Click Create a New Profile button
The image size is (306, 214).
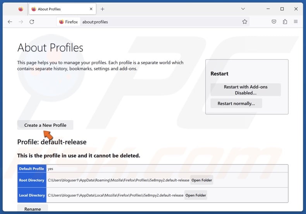[45, 125]
